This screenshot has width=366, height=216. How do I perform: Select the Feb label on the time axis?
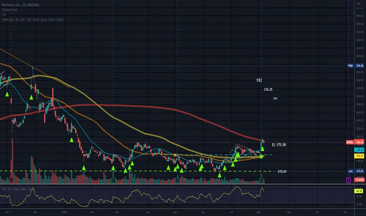[x=92, y=212]
